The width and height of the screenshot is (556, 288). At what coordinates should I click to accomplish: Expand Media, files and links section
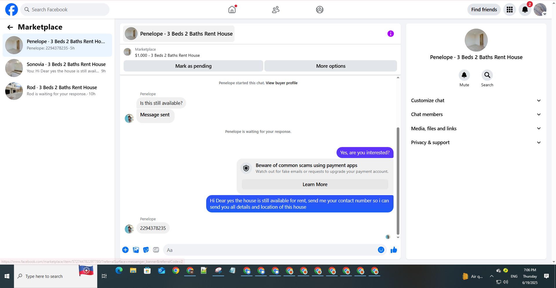click(476, 129)
